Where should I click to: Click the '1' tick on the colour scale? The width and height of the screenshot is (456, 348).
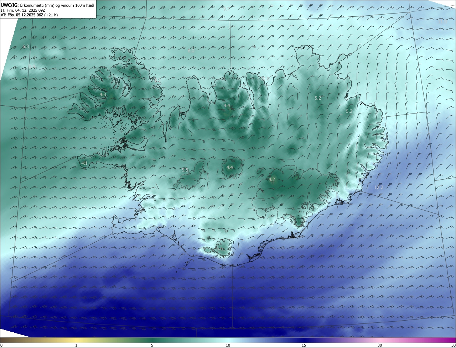click(x=76, y=345)
